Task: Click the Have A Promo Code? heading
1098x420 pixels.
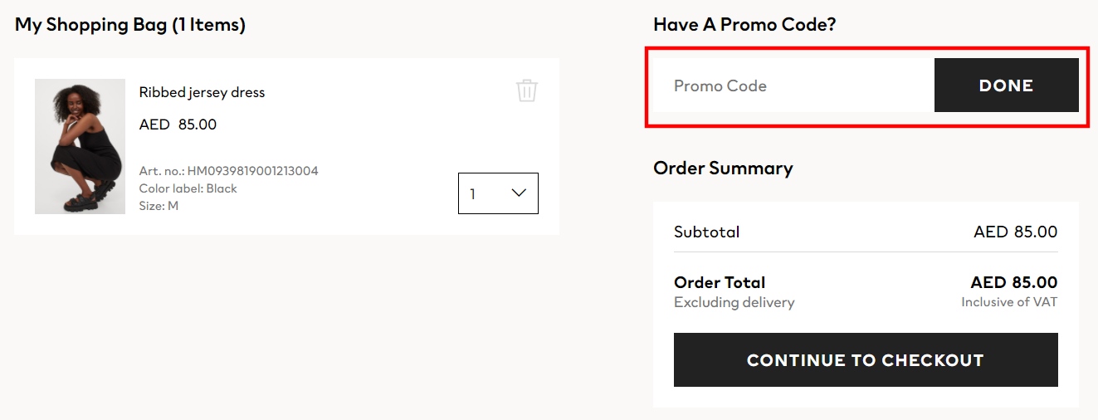Action: [x=744, y=25]
